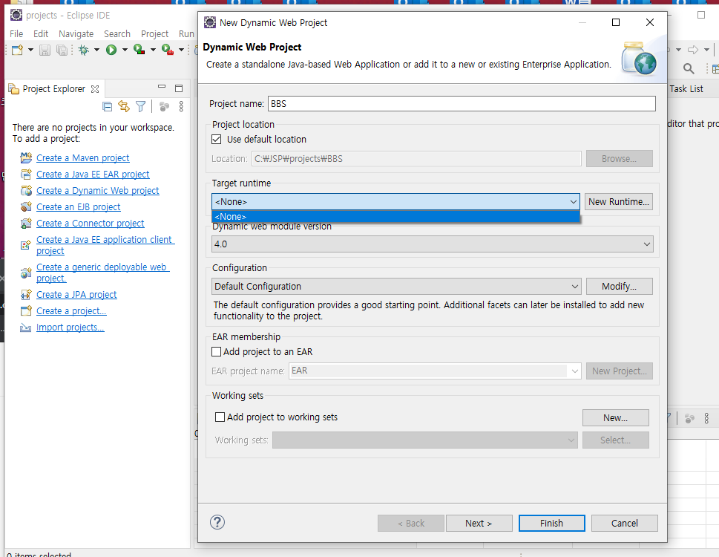The height and width of the screenshot is (557, 719).
Task: Toggle Use default location checkbox
Action: click(217, 140)
